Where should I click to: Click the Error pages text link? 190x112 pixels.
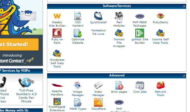click(119, 92)
